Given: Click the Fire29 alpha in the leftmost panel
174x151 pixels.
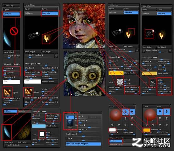Looking at the screenshot, I should coord(7,92).
